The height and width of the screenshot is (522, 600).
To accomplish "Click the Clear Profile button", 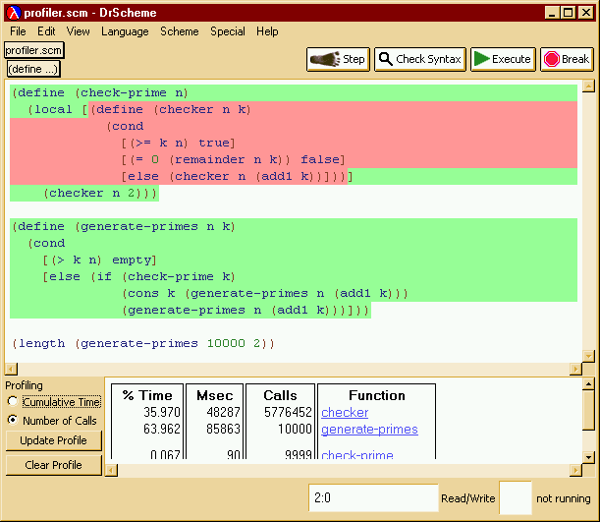I will [54, 465].
